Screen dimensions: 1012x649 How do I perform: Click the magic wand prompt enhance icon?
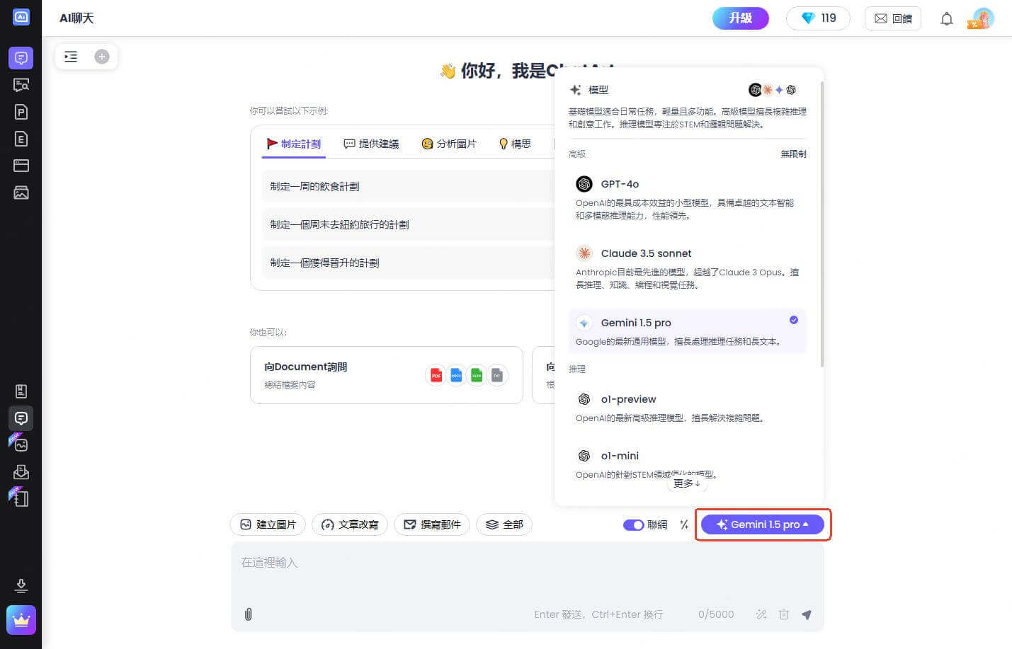tap(761, 614)
